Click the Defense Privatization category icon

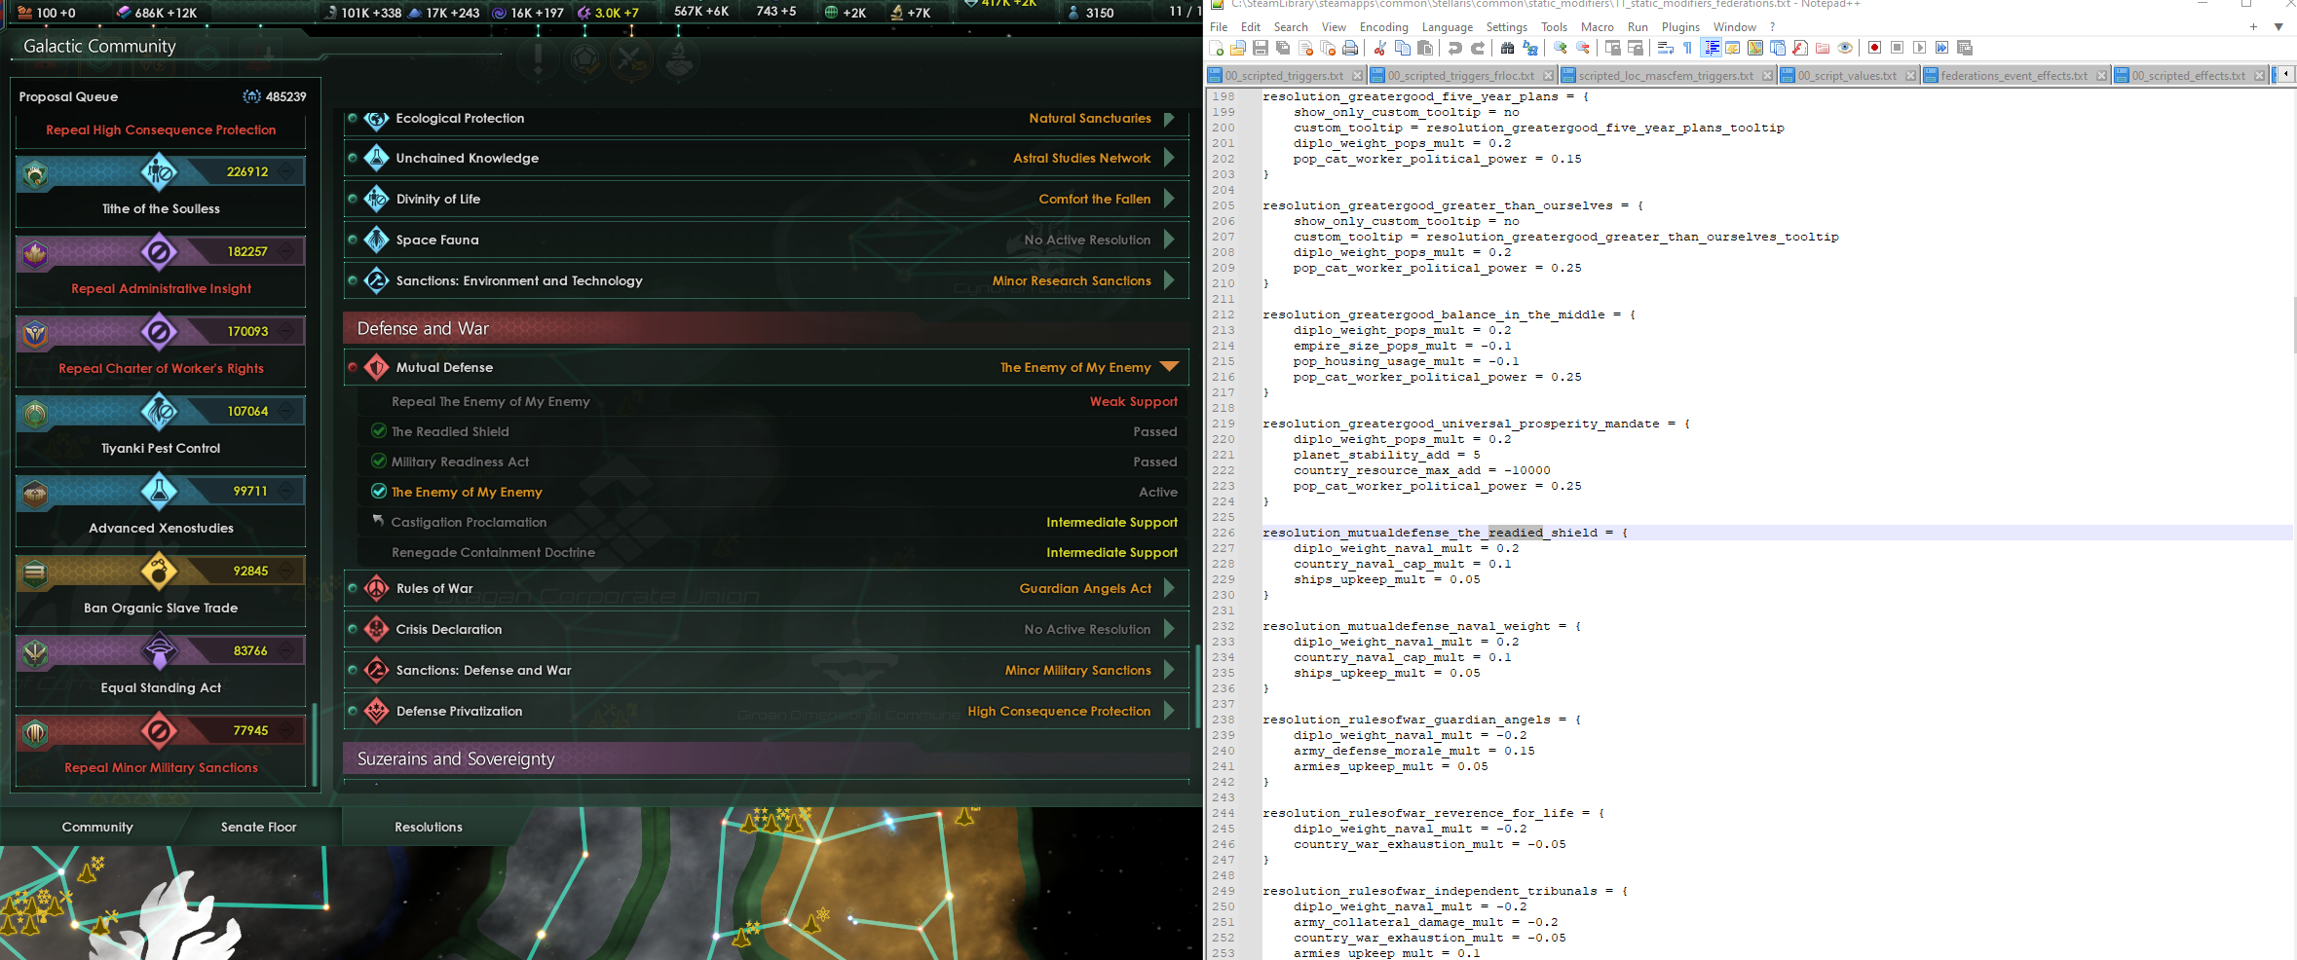376,711
